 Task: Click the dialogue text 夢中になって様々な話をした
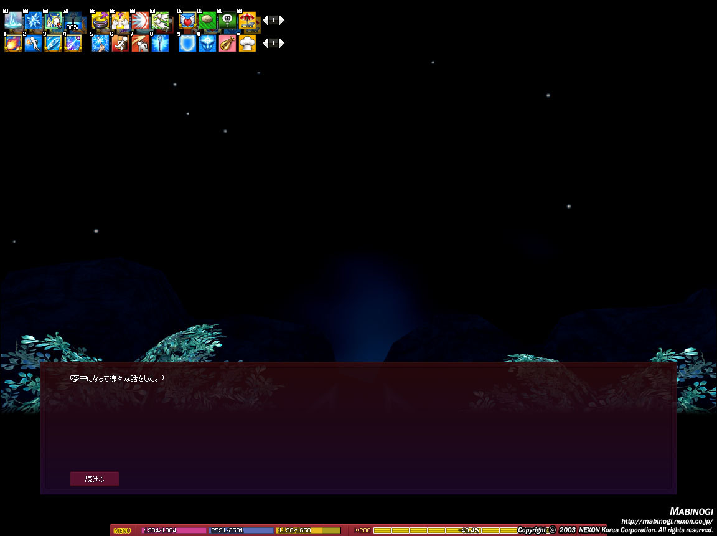(x=117, y=378)
